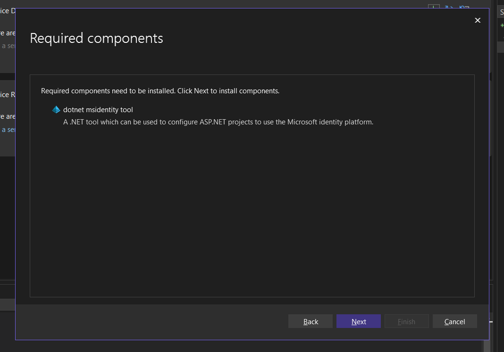Click the greyed-out Finish button
Image resolution: width=504 pixels, height=352 pixels.
click(406, 321)
